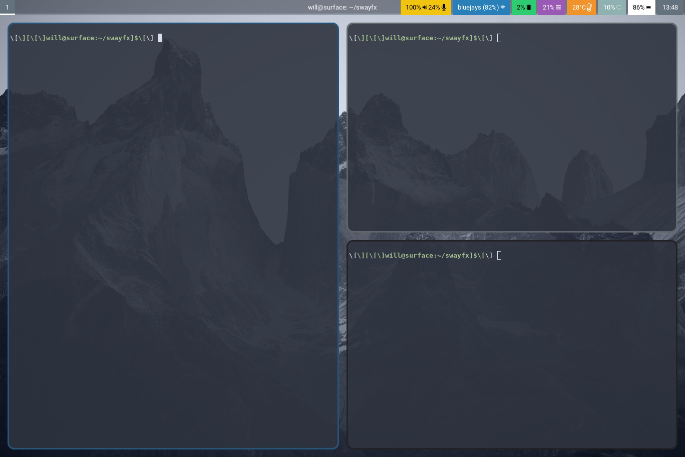Select workspace 1 button
The image size is (685, 457).
click(7, 7)
